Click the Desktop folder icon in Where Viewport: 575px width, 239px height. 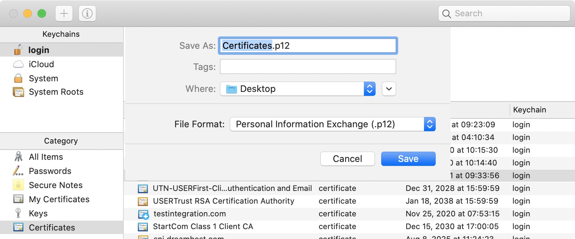232,89
